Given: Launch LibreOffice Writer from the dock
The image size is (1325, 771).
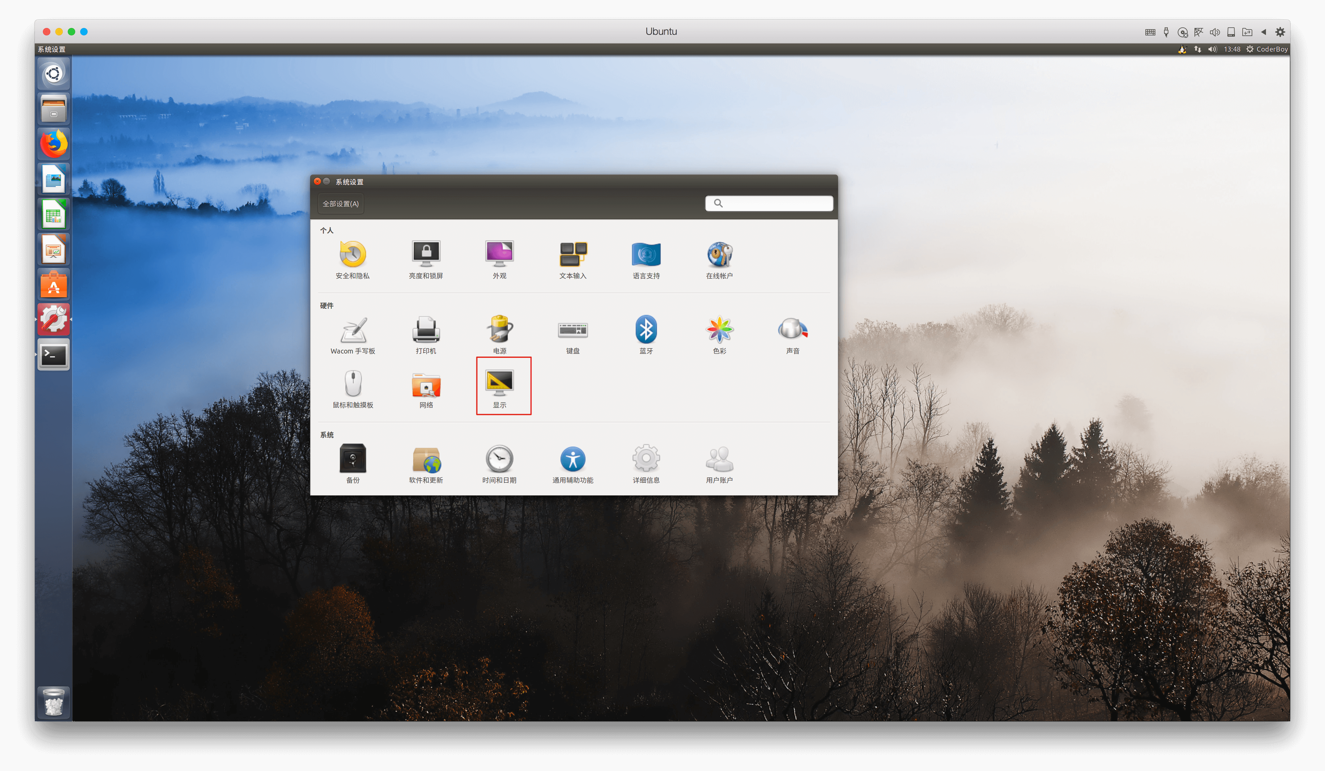Looking at the screenshot, I should pyautogui.click(x=54, y=179).
